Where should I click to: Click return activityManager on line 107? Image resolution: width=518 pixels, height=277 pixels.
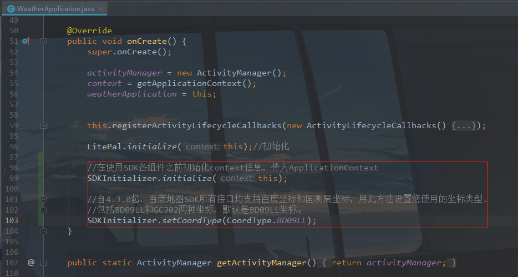(387, 263)
